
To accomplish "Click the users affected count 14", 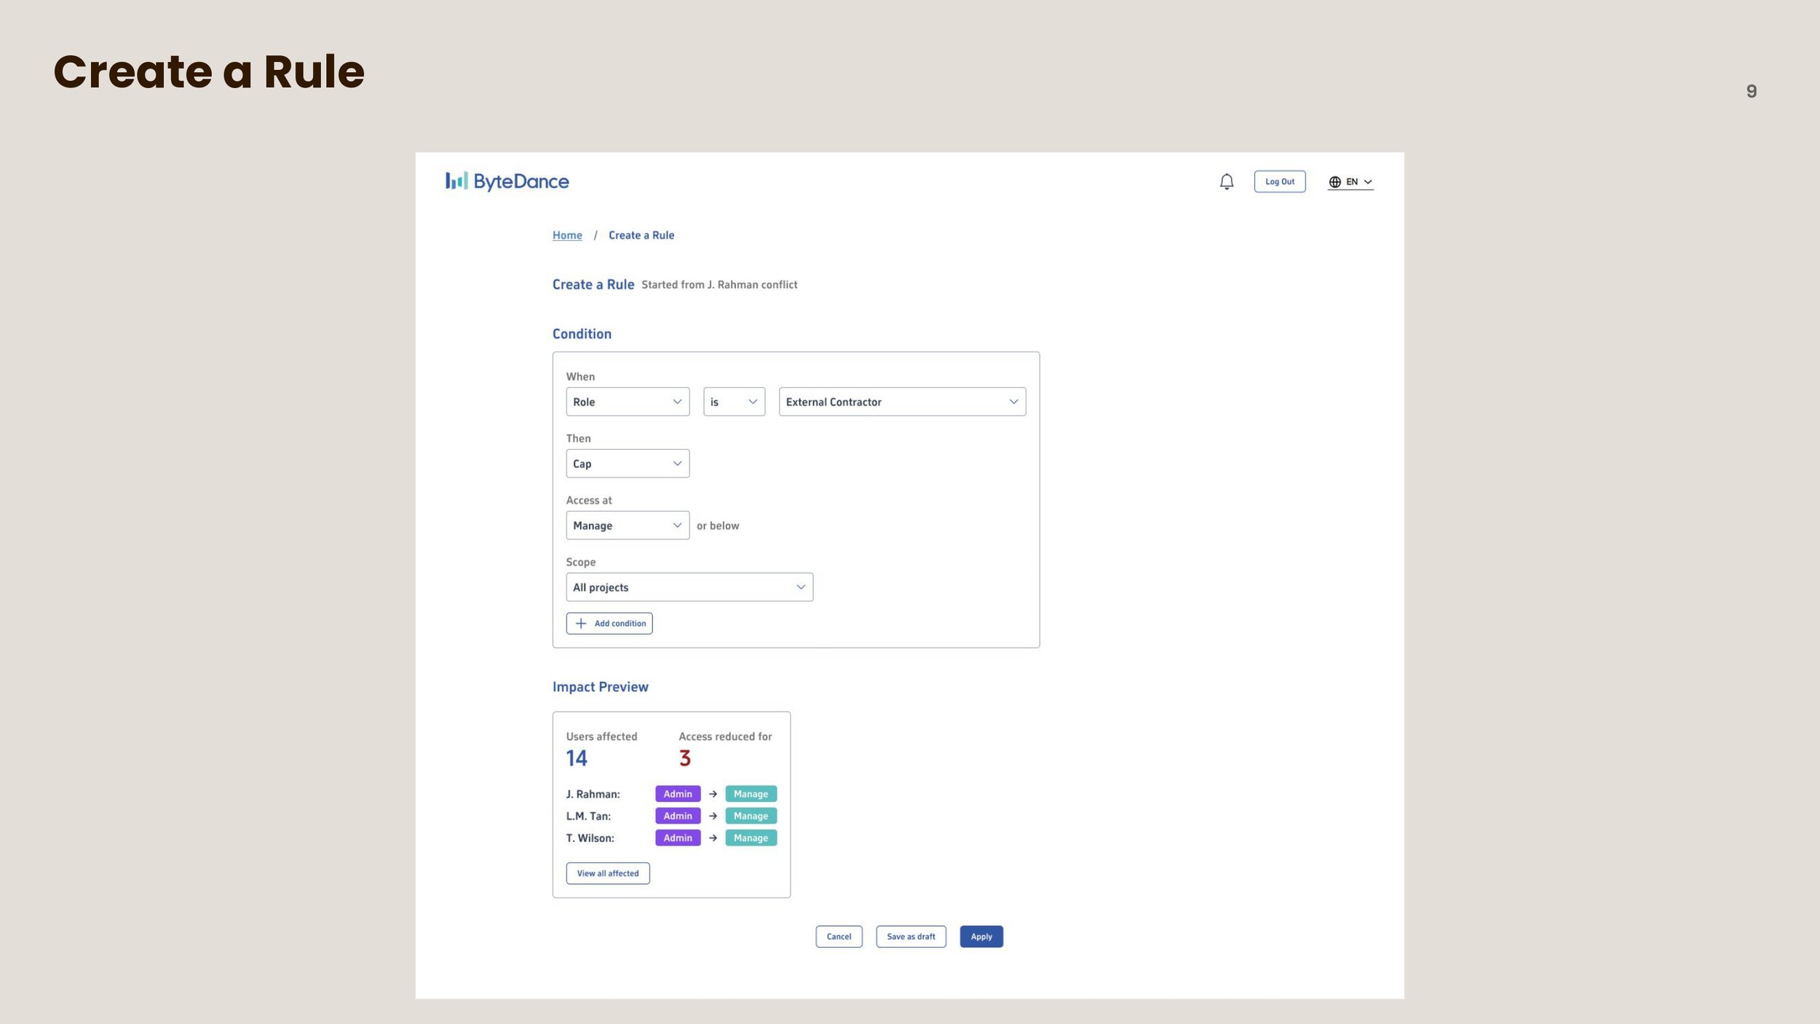I will 577,758.
